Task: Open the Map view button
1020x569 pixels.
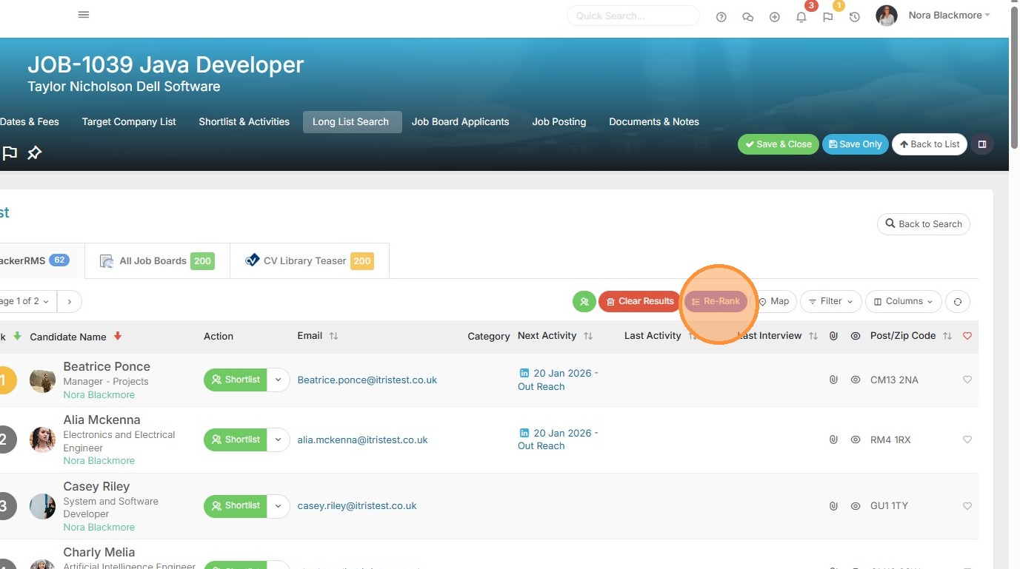Action: point(774,301)
